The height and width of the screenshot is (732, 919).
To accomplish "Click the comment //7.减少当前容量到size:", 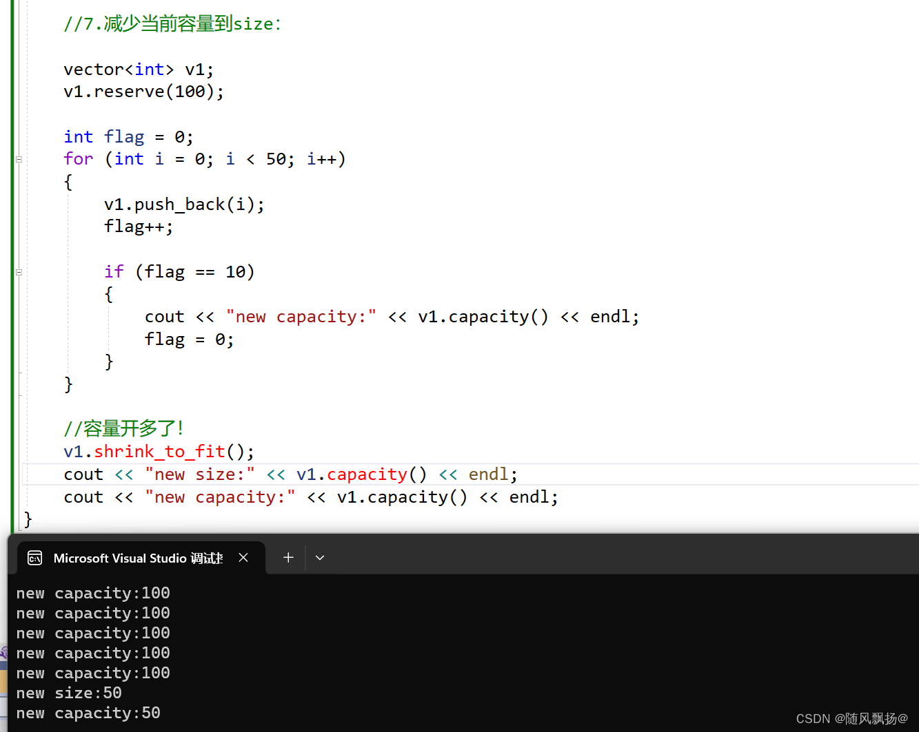I will coord(172,24).
